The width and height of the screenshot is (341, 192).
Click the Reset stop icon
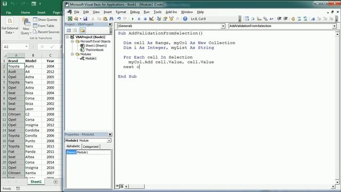(x=145, y=19)
